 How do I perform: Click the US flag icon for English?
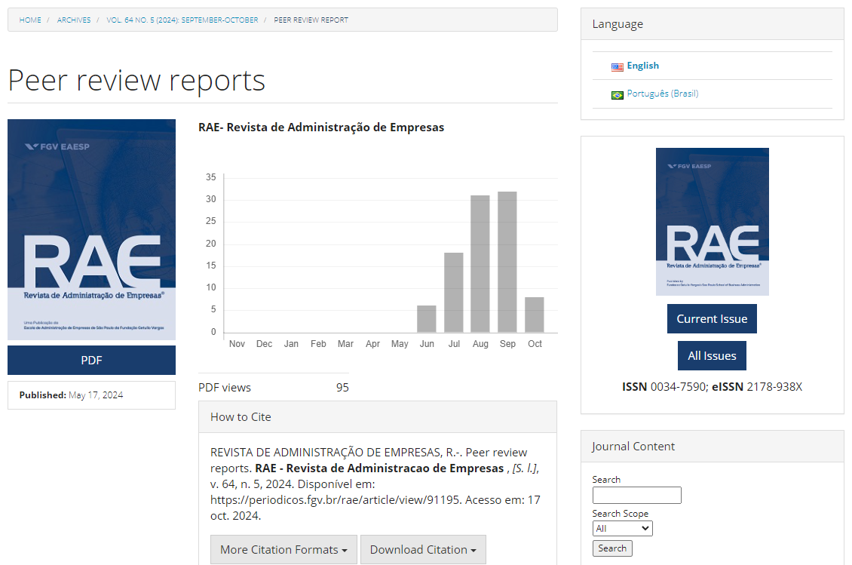tap(617, 66)
